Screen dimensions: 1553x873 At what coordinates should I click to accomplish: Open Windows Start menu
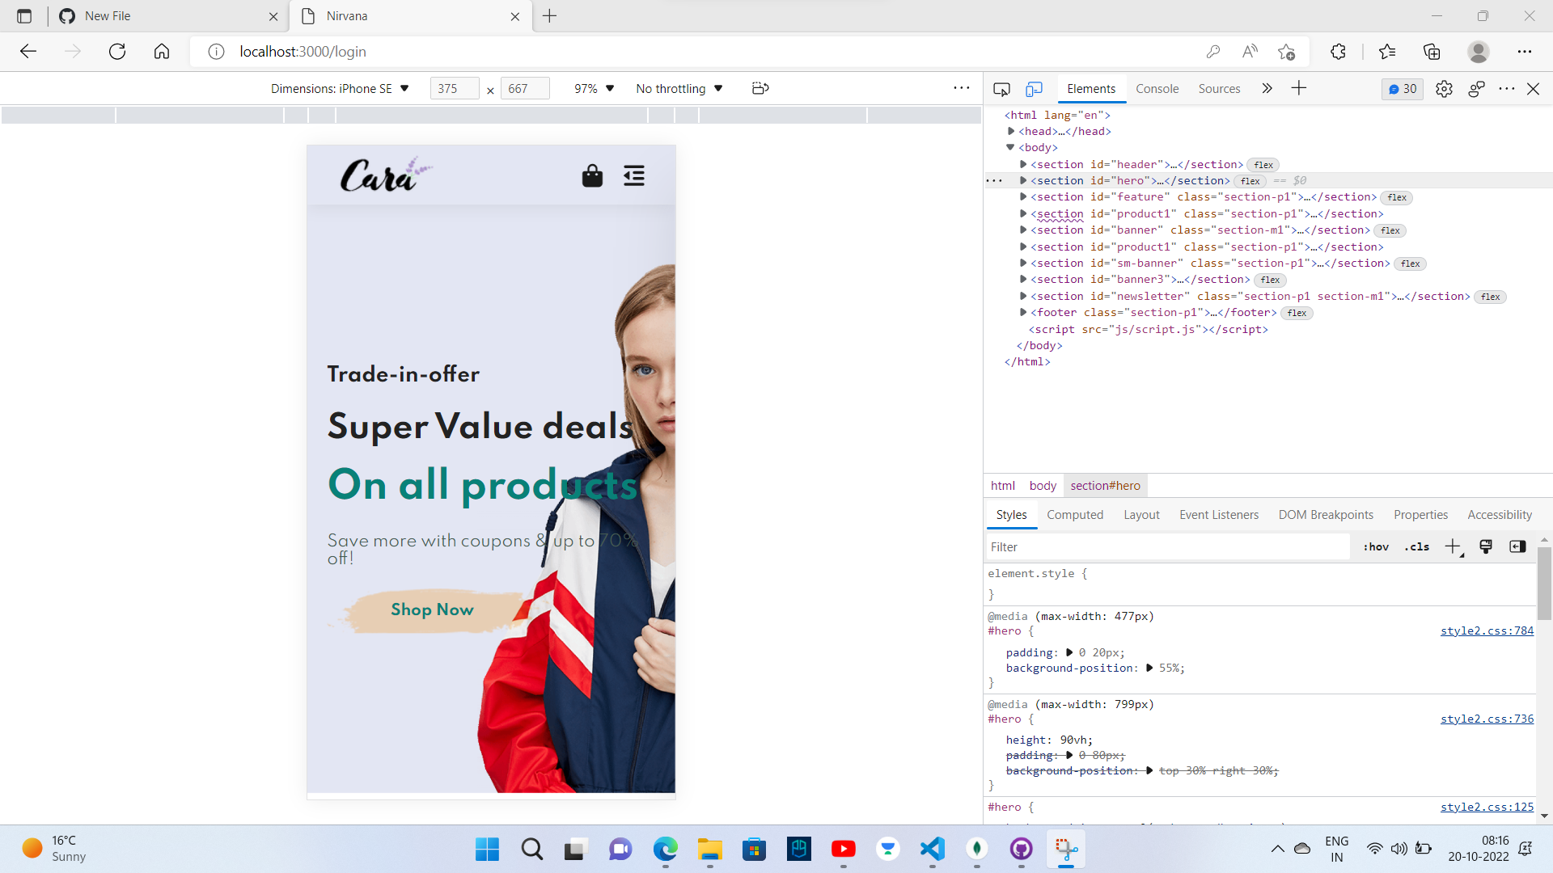(x=487, y=849)
